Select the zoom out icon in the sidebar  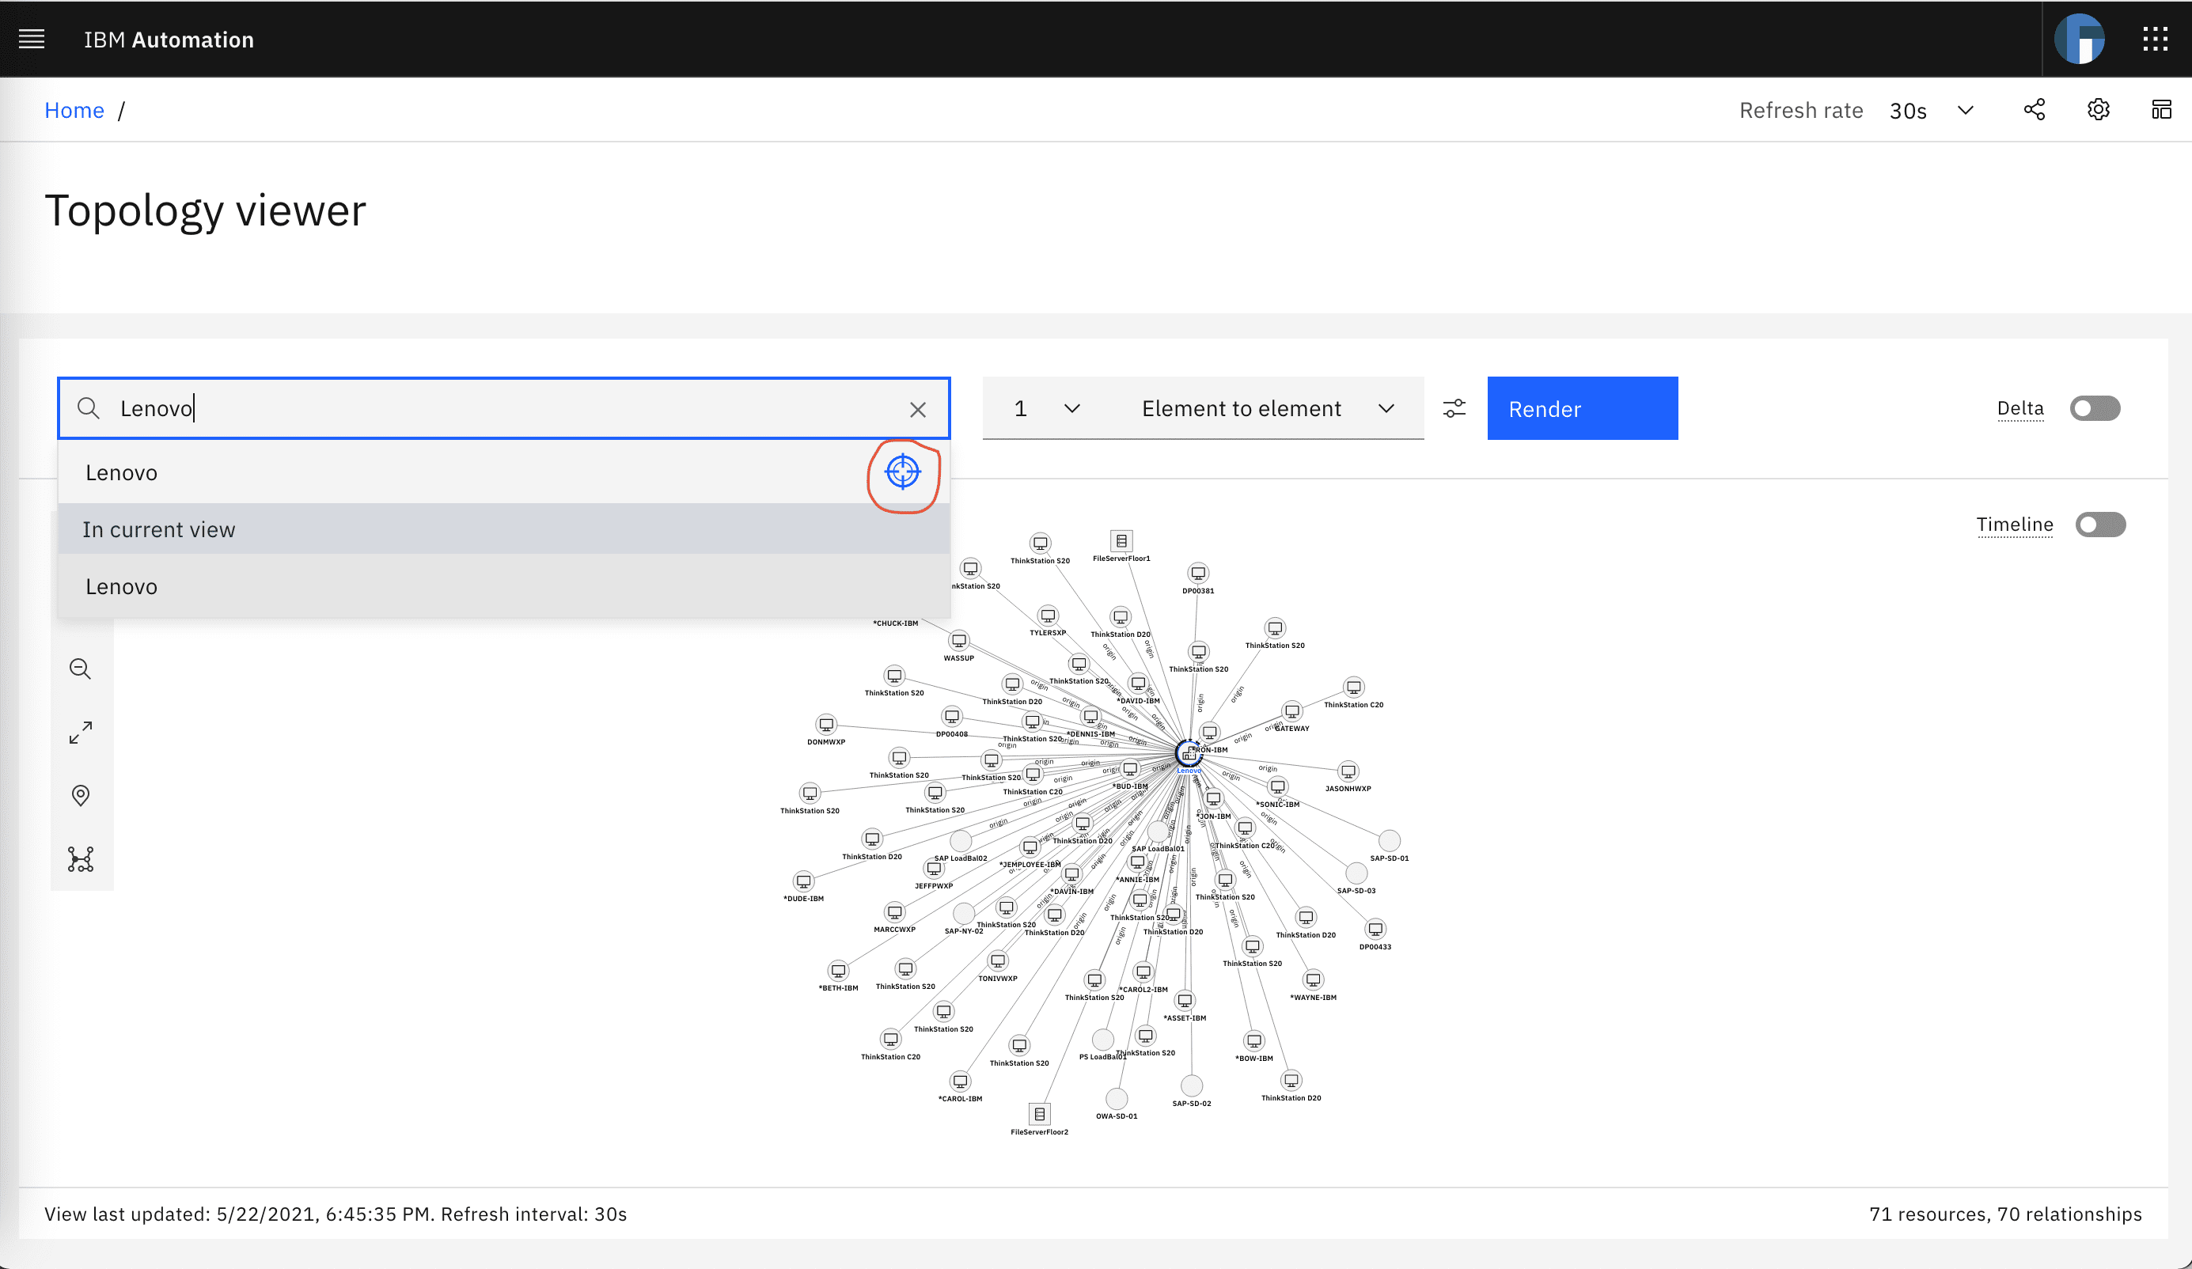pos(81,668)
